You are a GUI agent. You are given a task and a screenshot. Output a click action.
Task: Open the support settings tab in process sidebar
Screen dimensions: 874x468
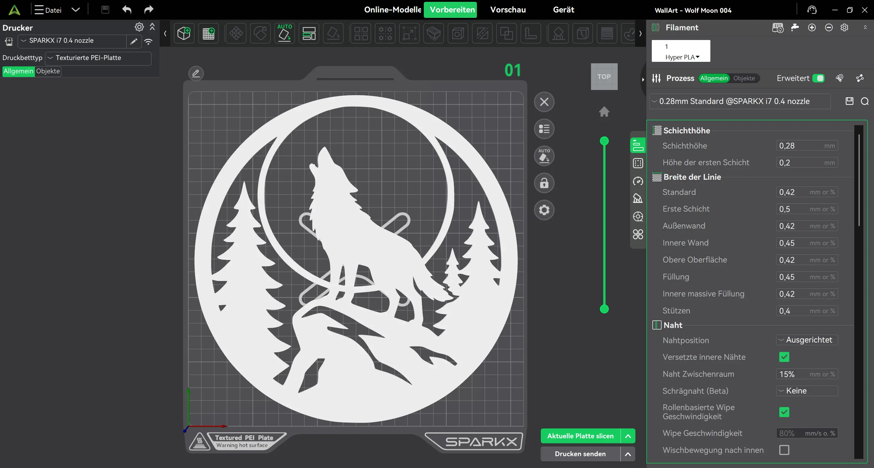[x=638, y=199]
